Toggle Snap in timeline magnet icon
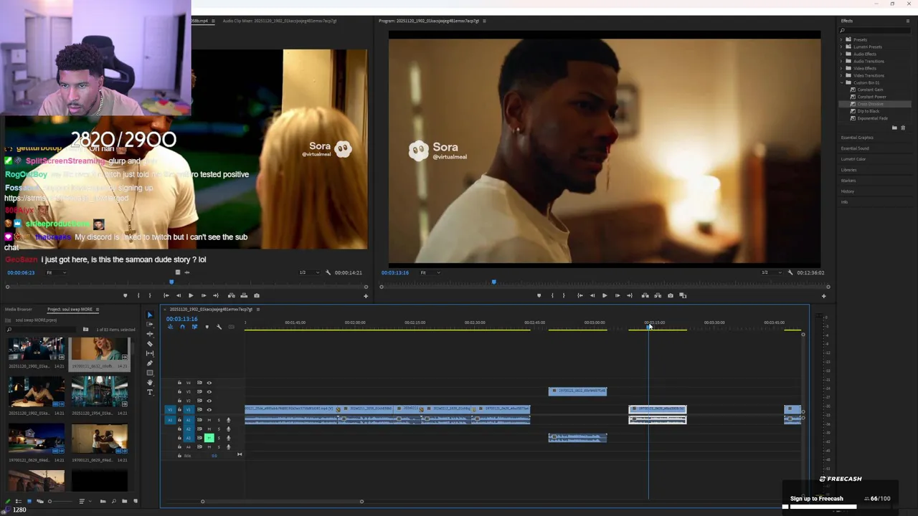918x516 pixels. click(182, 327)
